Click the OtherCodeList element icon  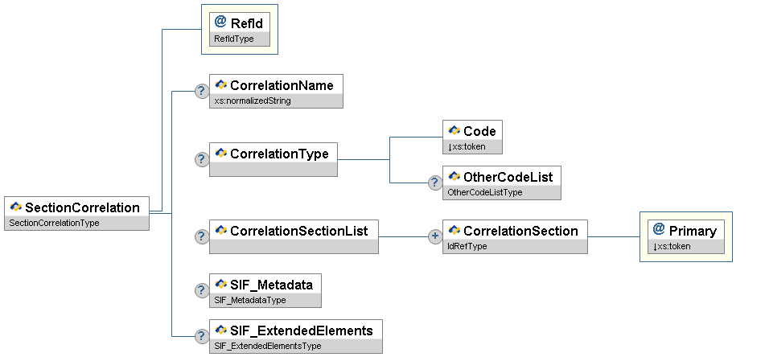(x=454, y=176)
